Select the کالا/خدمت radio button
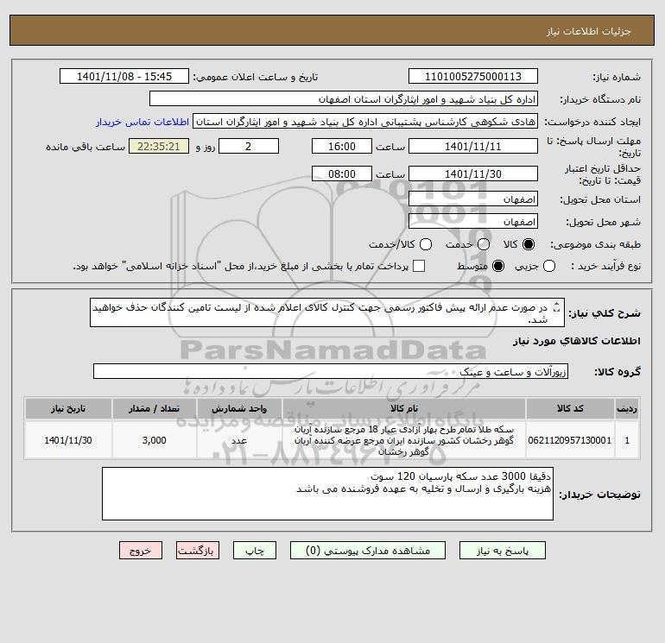Viewport: 665px width, 643px height. coord(426,244)
